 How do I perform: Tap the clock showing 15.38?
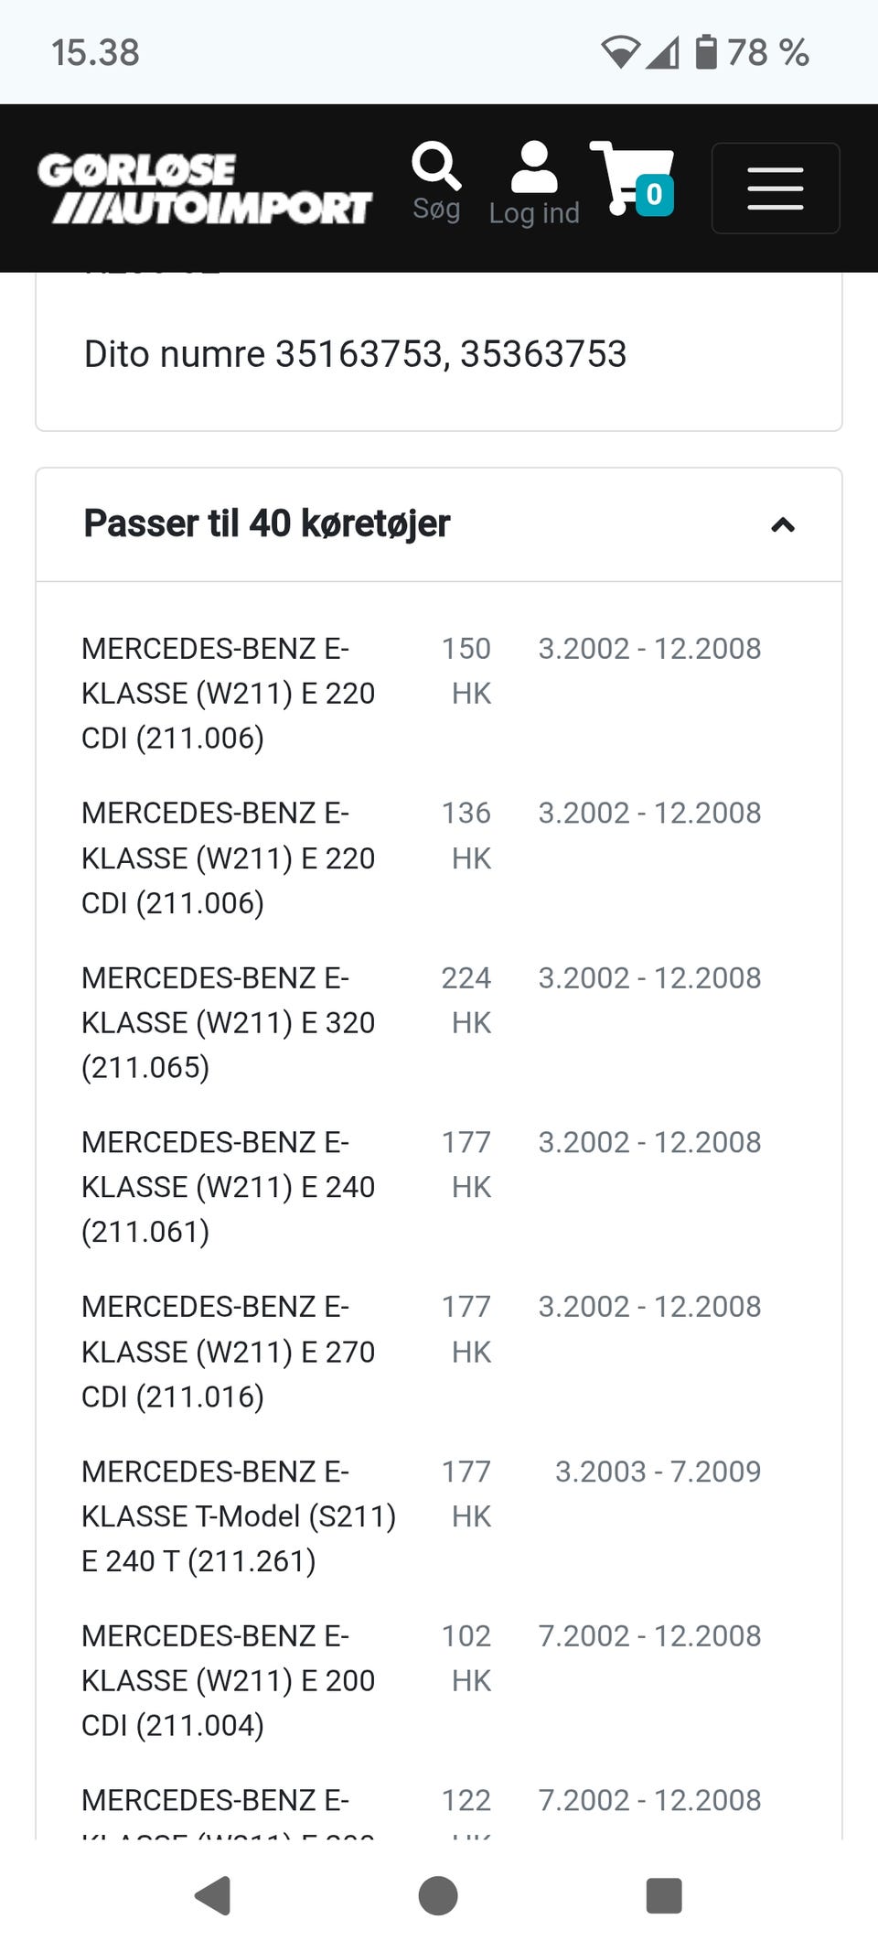[94, 52]
